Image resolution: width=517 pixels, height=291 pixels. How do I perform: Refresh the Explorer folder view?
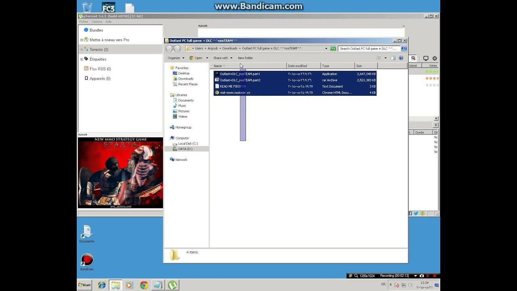coord(333,48)
